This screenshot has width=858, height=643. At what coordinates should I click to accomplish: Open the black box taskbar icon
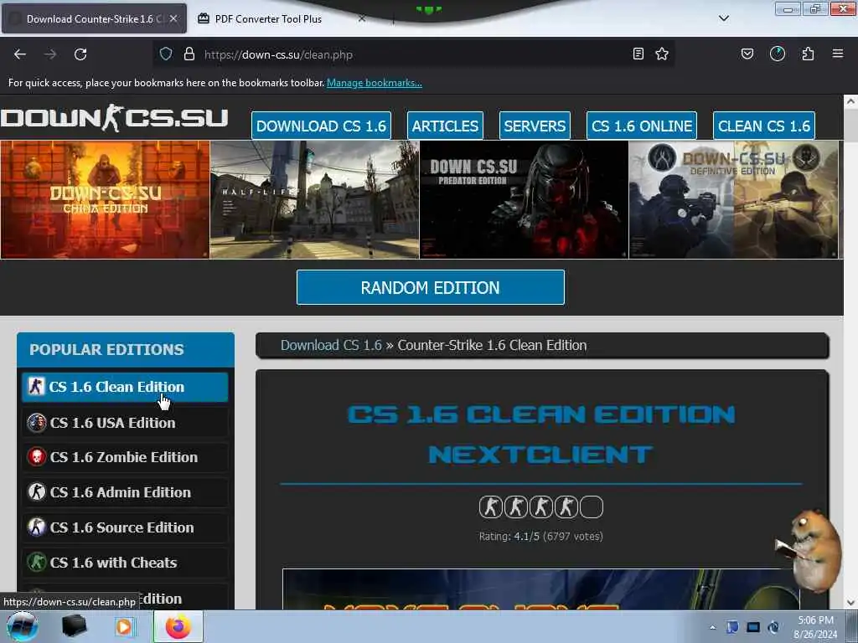click(74, 626)
